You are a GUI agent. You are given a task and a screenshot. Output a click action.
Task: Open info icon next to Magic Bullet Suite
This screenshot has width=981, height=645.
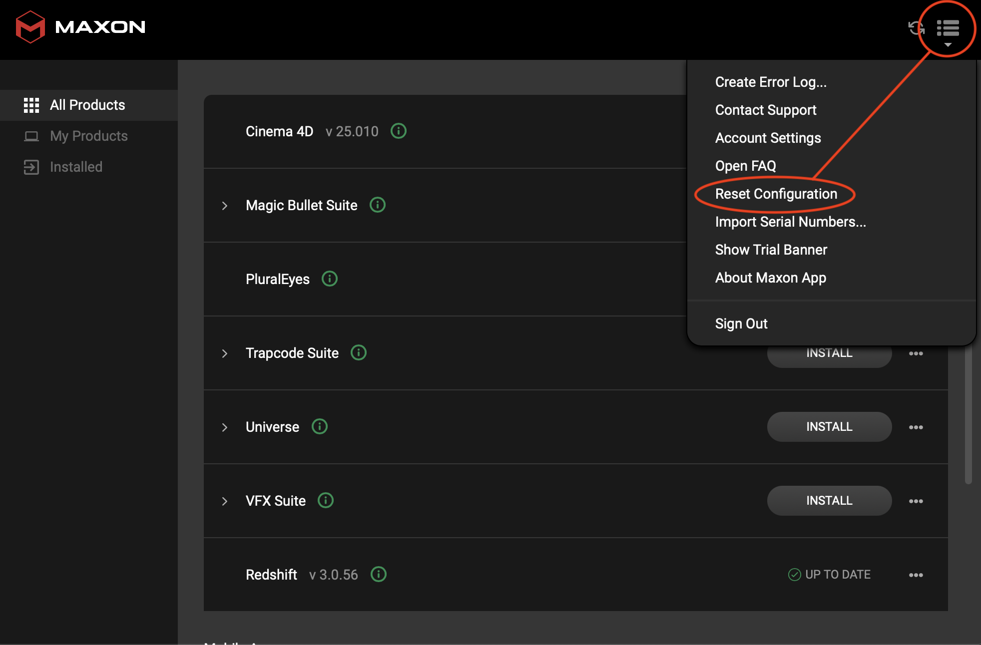click(x=378, y=205)
